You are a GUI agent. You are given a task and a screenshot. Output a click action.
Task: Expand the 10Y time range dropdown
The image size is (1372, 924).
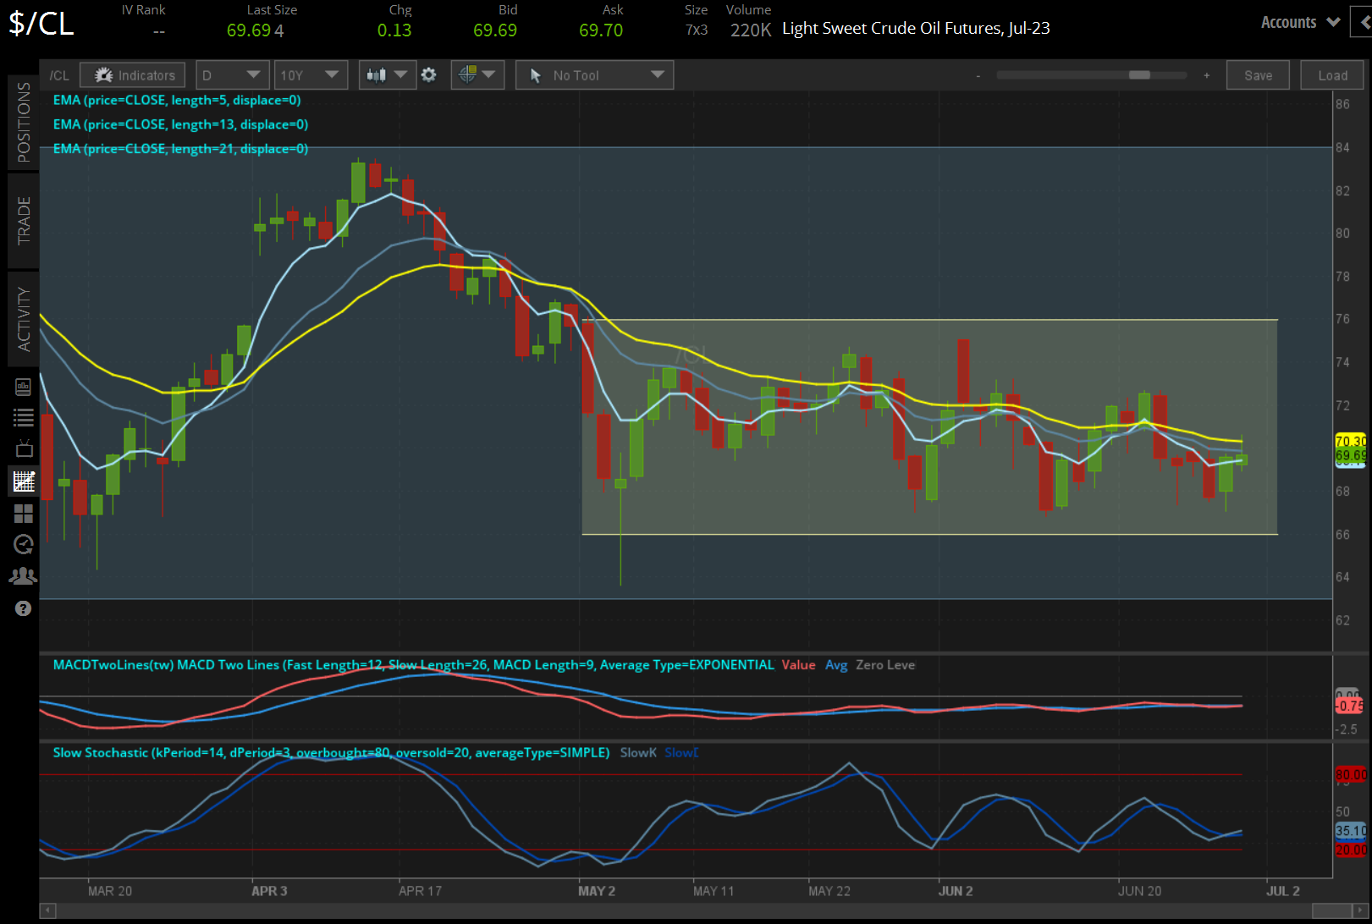pos(311,74)
